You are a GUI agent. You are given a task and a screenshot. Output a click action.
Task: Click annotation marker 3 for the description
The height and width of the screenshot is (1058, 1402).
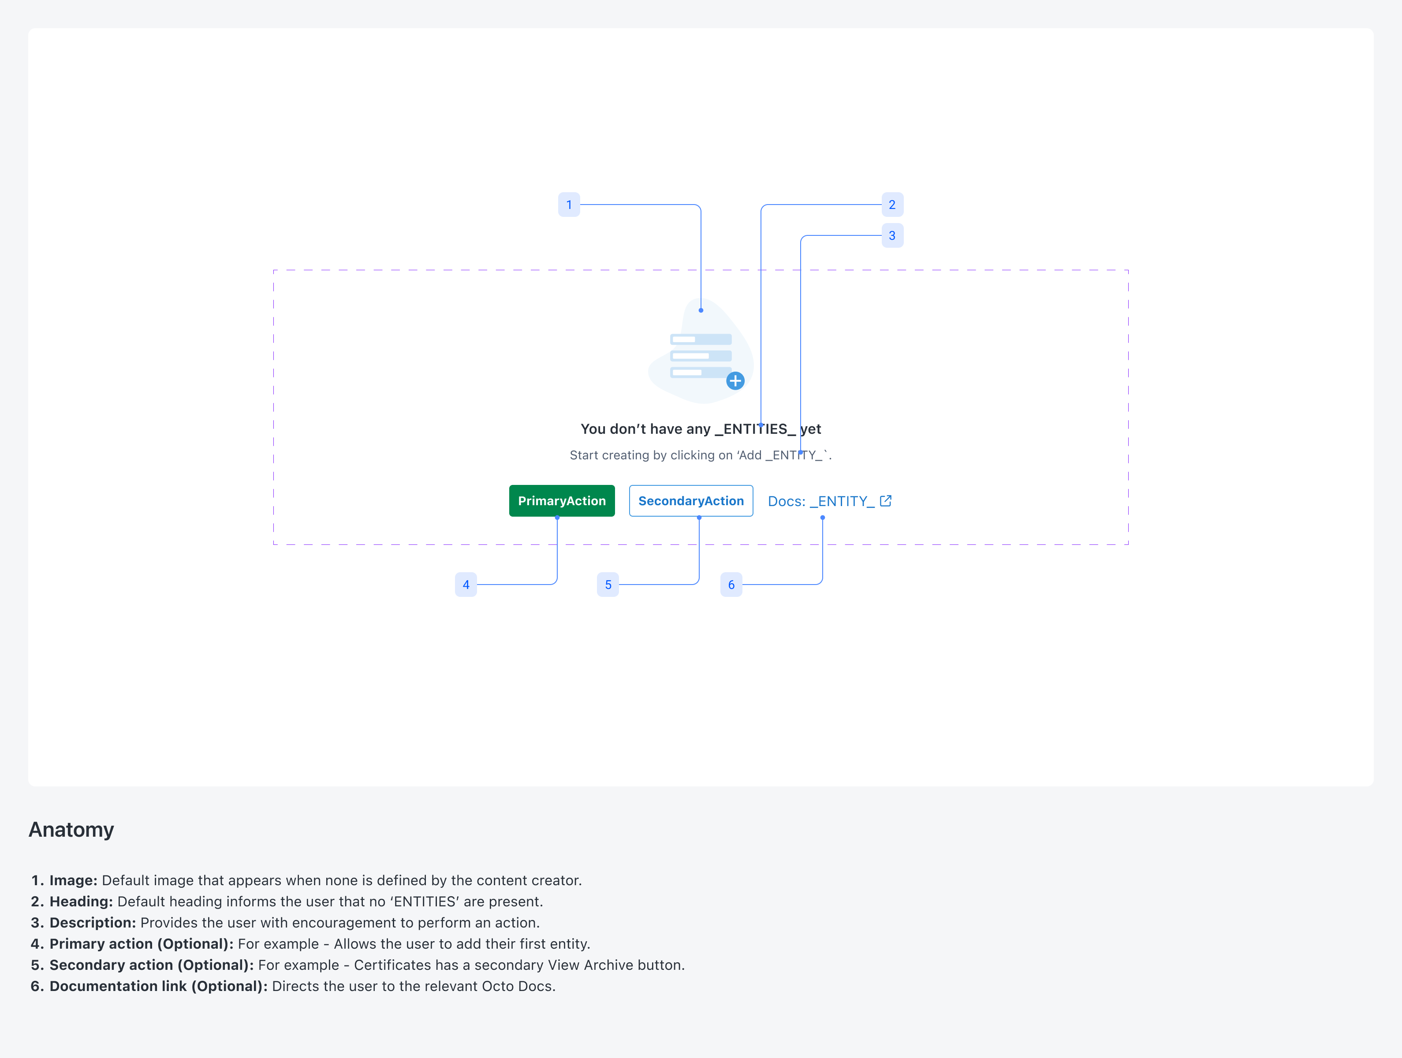[x=892, y=235]
